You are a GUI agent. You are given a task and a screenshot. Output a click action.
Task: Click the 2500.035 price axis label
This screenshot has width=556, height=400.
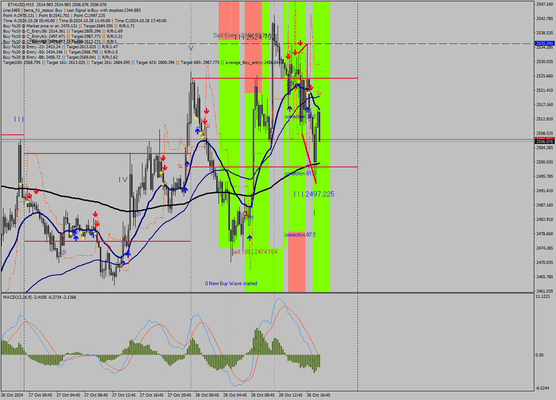545,162
